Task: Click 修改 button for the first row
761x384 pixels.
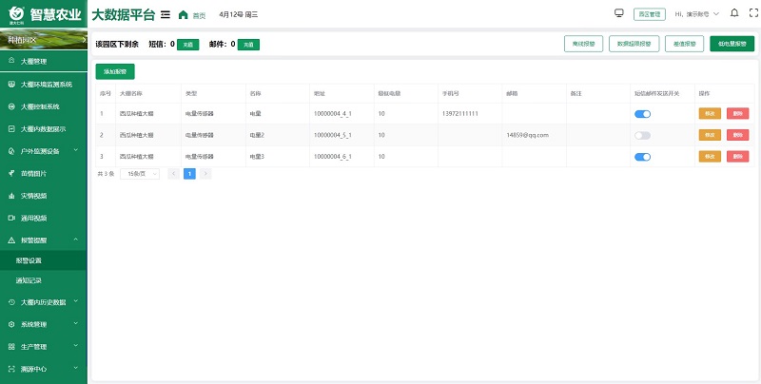Action: (710, 113)
